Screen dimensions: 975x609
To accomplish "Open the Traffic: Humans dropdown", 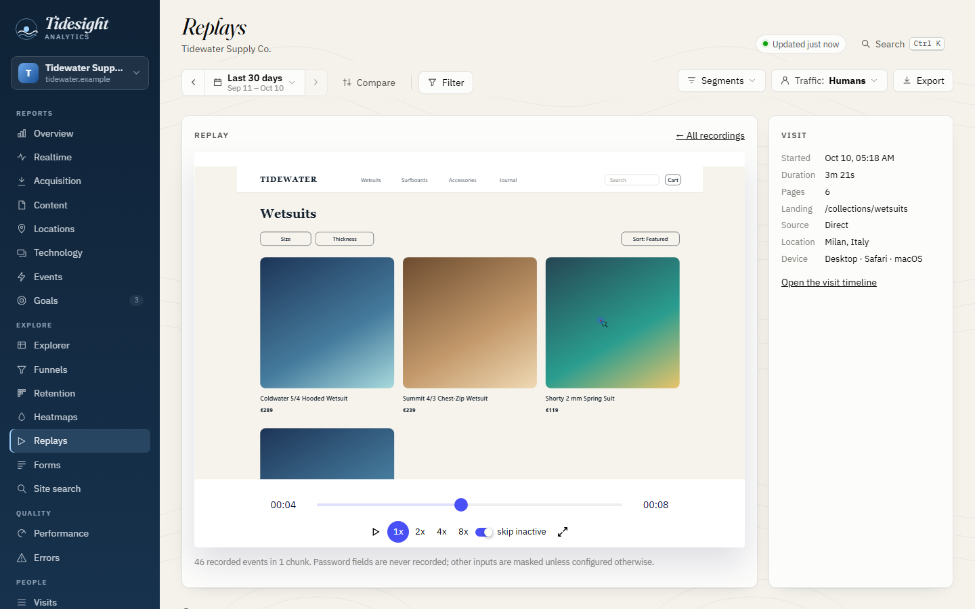I will coord(829,81).
